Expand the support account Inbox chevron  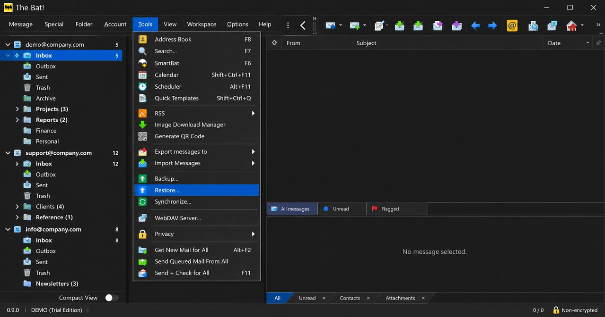tap(18, 164)
